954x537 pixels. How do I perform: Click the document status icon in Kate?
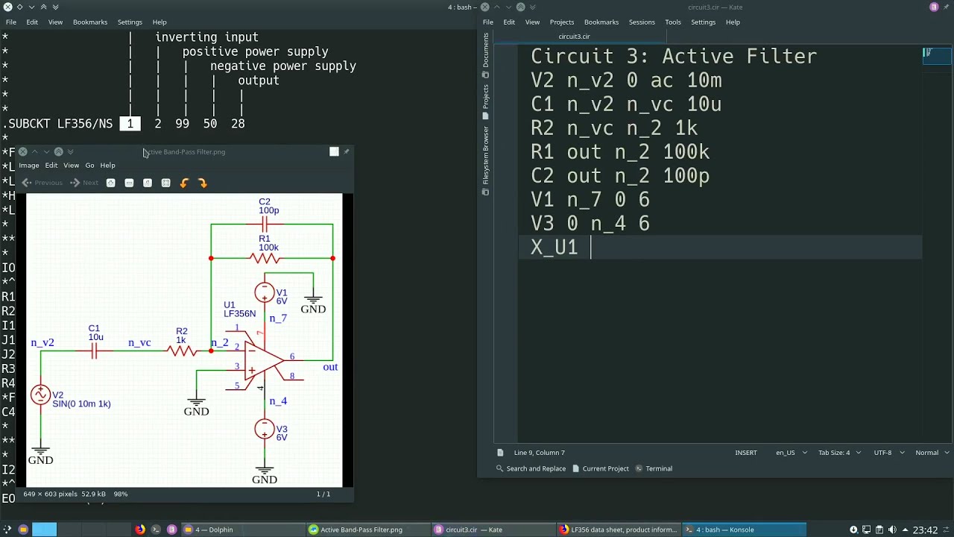(500, 453)
